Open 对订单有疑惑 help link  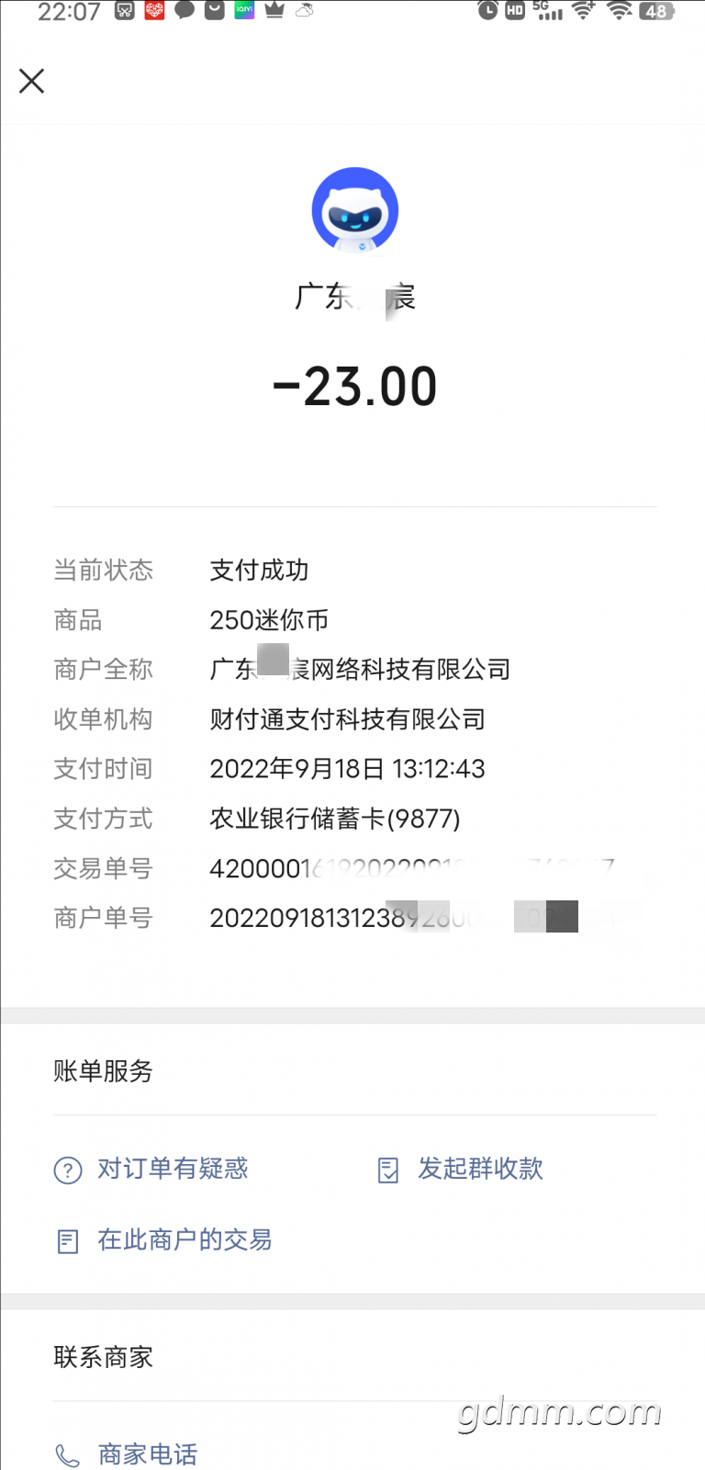[x=173, y=1169]
